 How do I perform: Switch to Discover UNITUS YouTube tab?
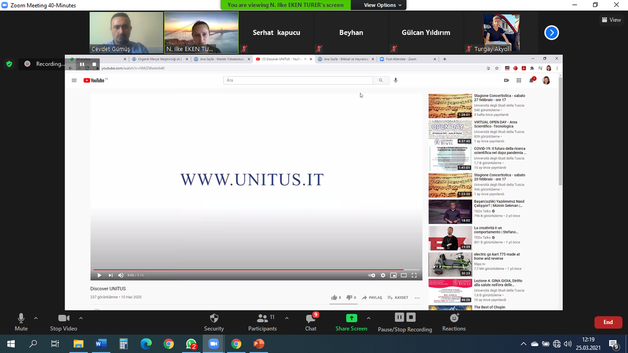pyautogui.click(x=283, y=59)
